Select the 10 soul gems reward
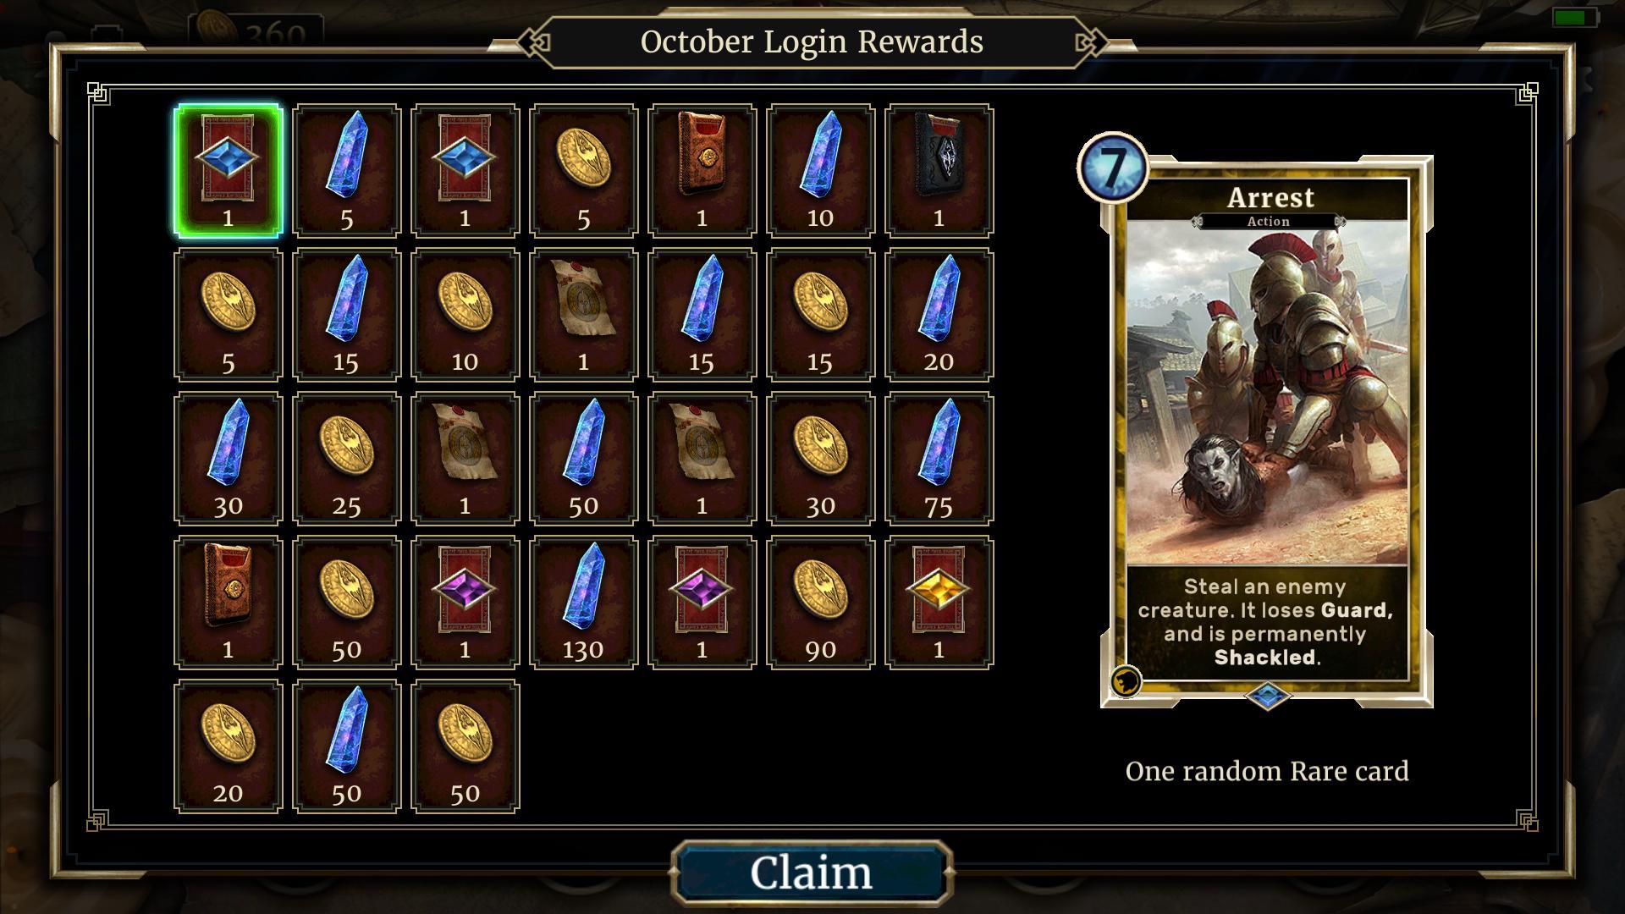This screenshot has width=1625, height=914. [x=820, y=170]
